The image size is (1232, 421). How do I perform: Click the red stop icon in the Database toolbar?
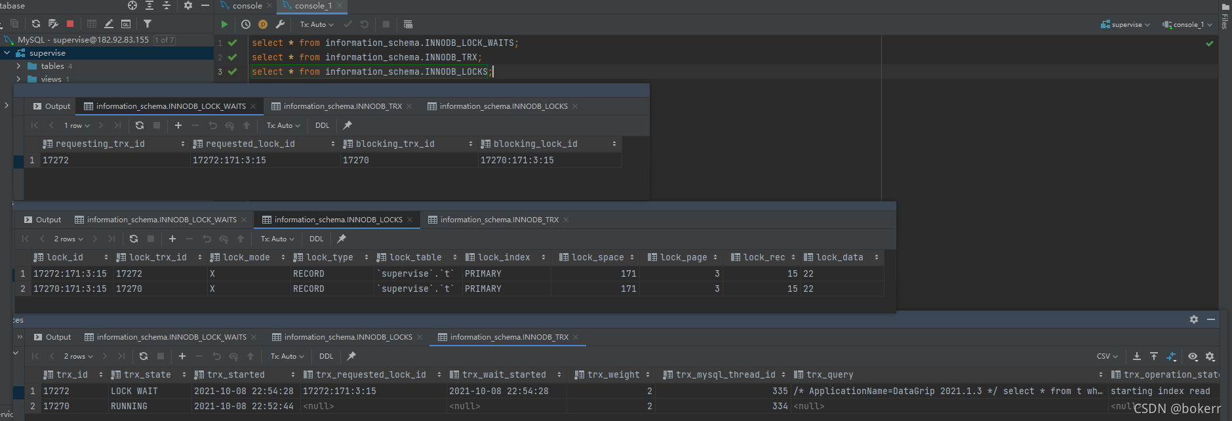pos(70,24)
